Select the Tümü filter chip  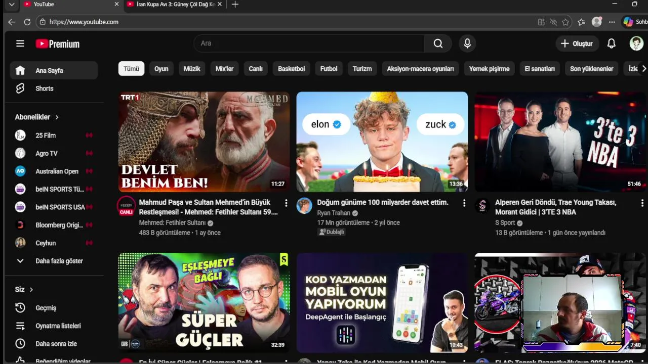[x=131, y=69]
